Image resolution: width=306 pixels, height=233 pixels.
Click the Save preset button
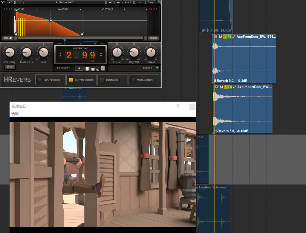tap(151, 2)
